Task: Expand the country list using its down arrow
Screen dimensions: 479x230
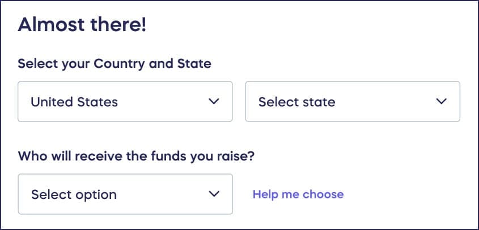Action: pyautogui.click(x=214, y=102)
